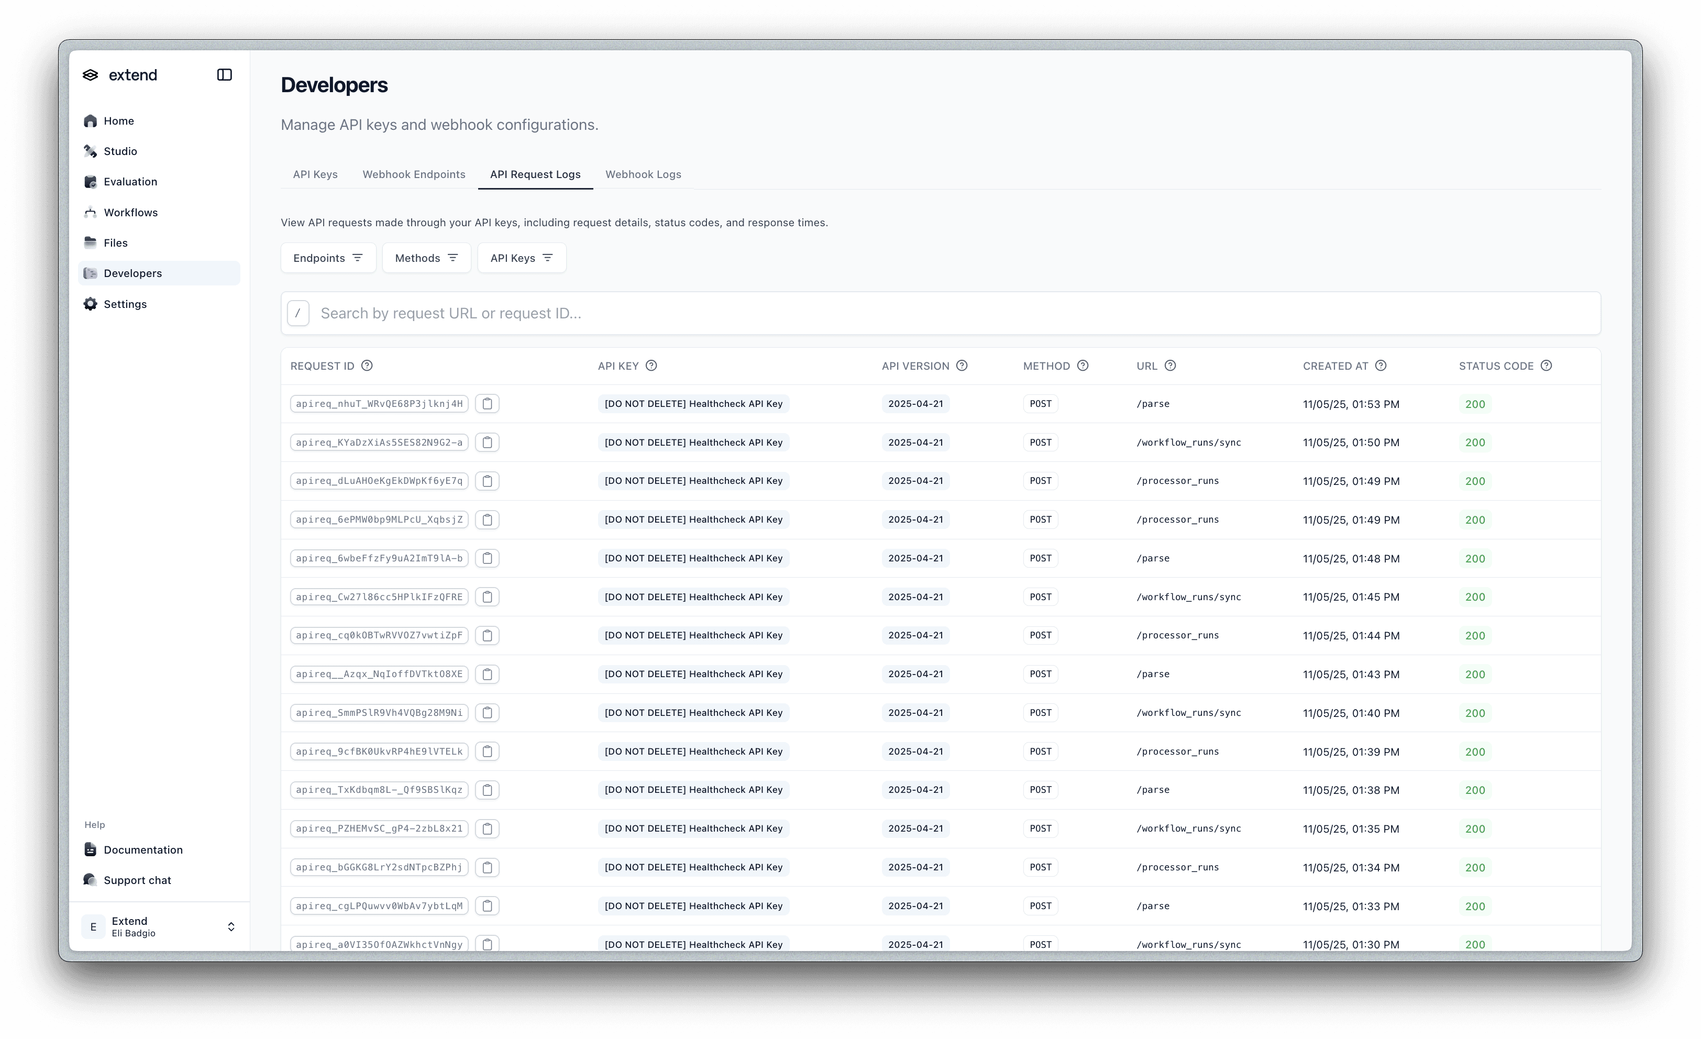Screen dimensions: 1701x1039
Task: Copy request ID apireq_nhuT_WRvQE68P3jlknj4H
Action: coord(487,404)
